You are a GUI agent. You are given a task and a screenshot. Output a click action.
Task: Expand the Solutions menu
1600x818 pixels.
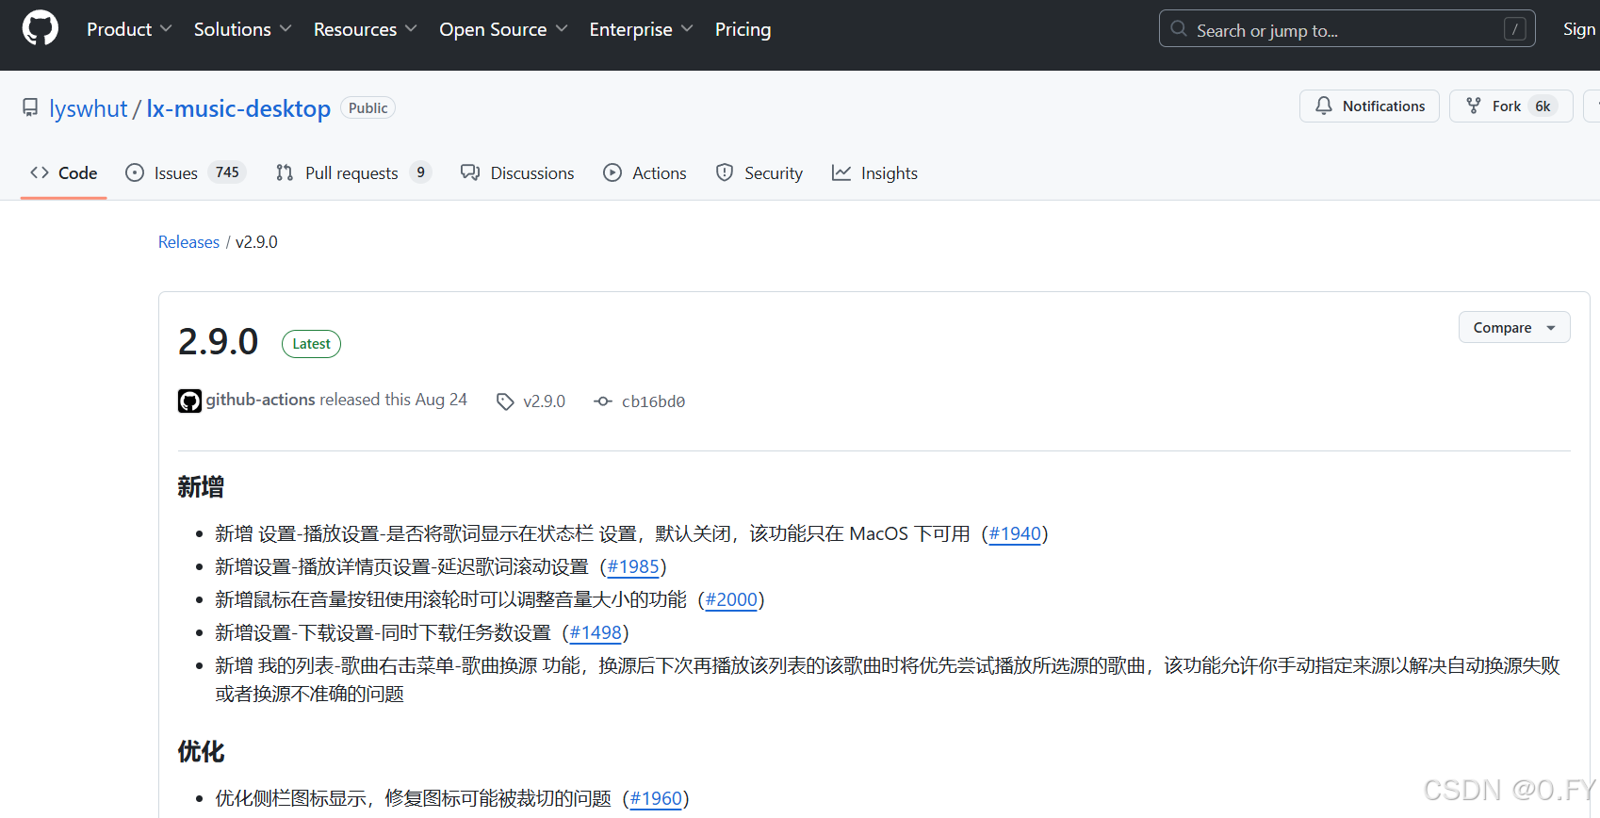[242, 29]
